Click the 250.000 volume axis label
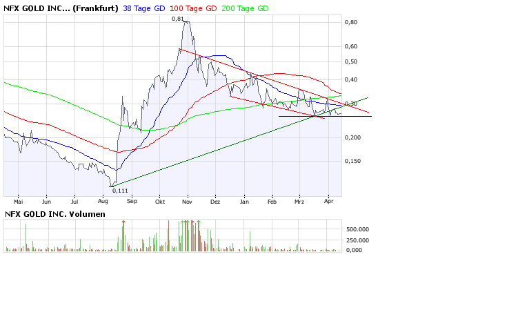 357,240
